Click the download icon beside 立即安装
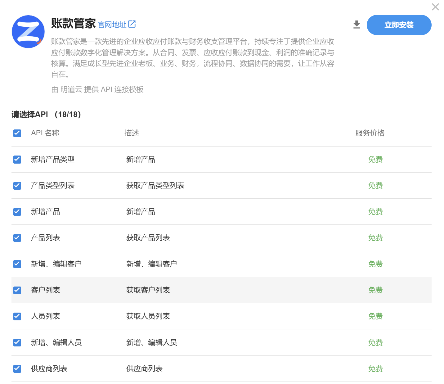 click(357, 25)
